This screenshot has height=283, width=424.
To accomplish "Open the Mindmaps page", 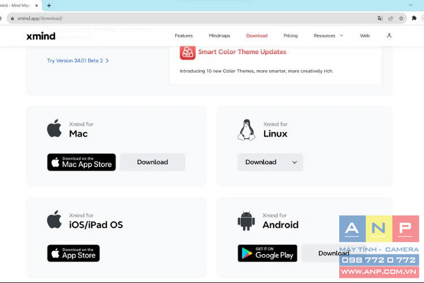I will point(219,36).
